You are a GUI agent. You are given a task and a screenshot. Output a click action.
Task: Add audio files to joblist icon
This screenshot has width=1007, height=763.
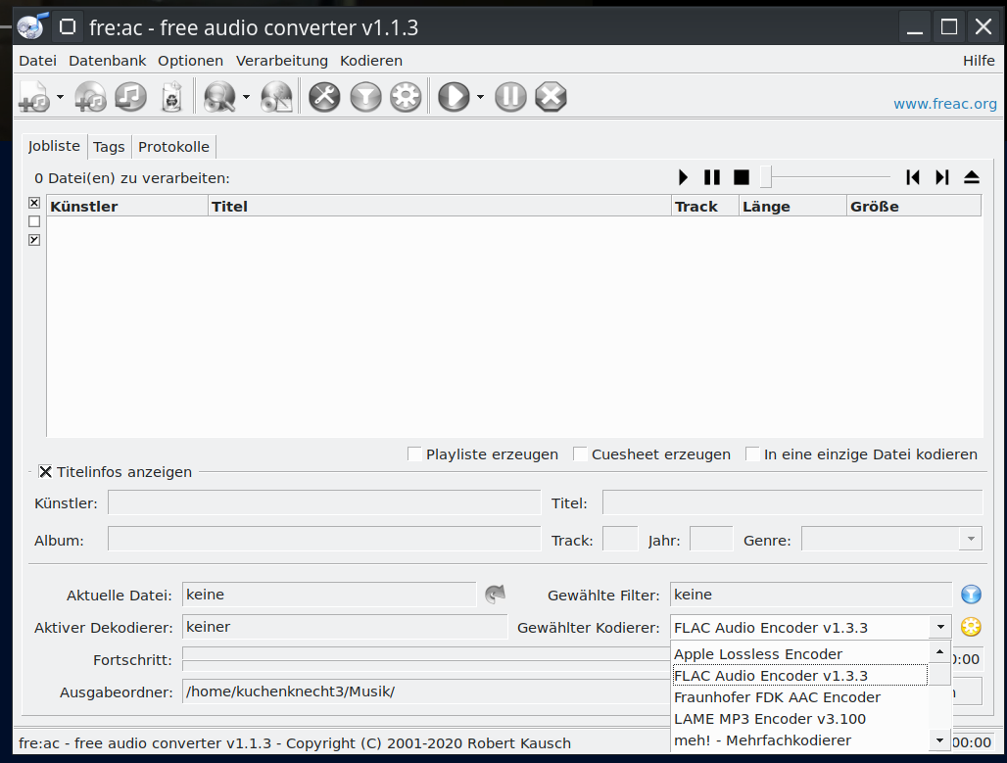pos(34,97)
